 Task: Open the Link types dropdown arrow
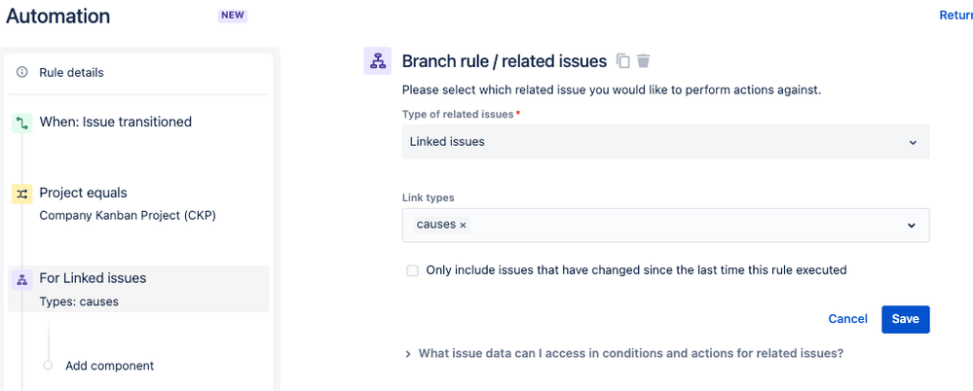click(x=912, y=226)
